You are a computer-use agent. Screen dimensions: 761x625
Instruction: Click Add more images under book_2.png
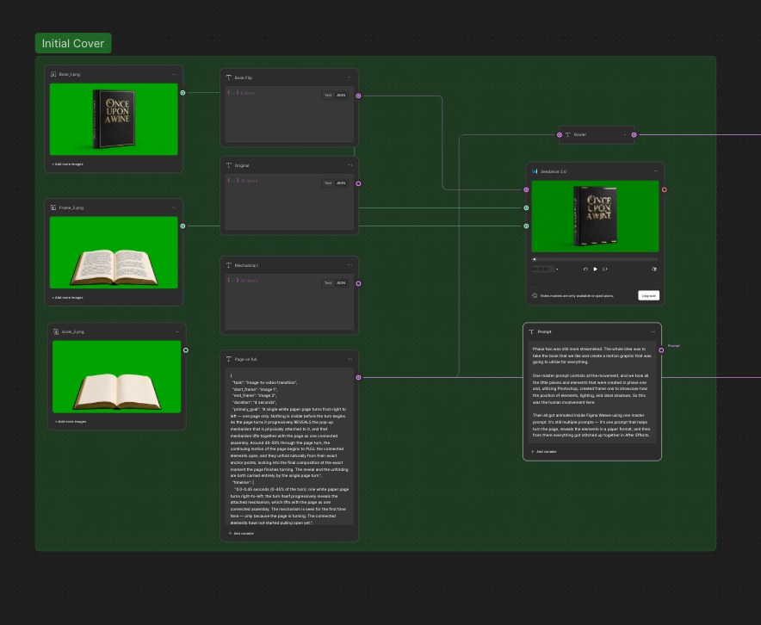pyautogui.click(x=71, y=422)
